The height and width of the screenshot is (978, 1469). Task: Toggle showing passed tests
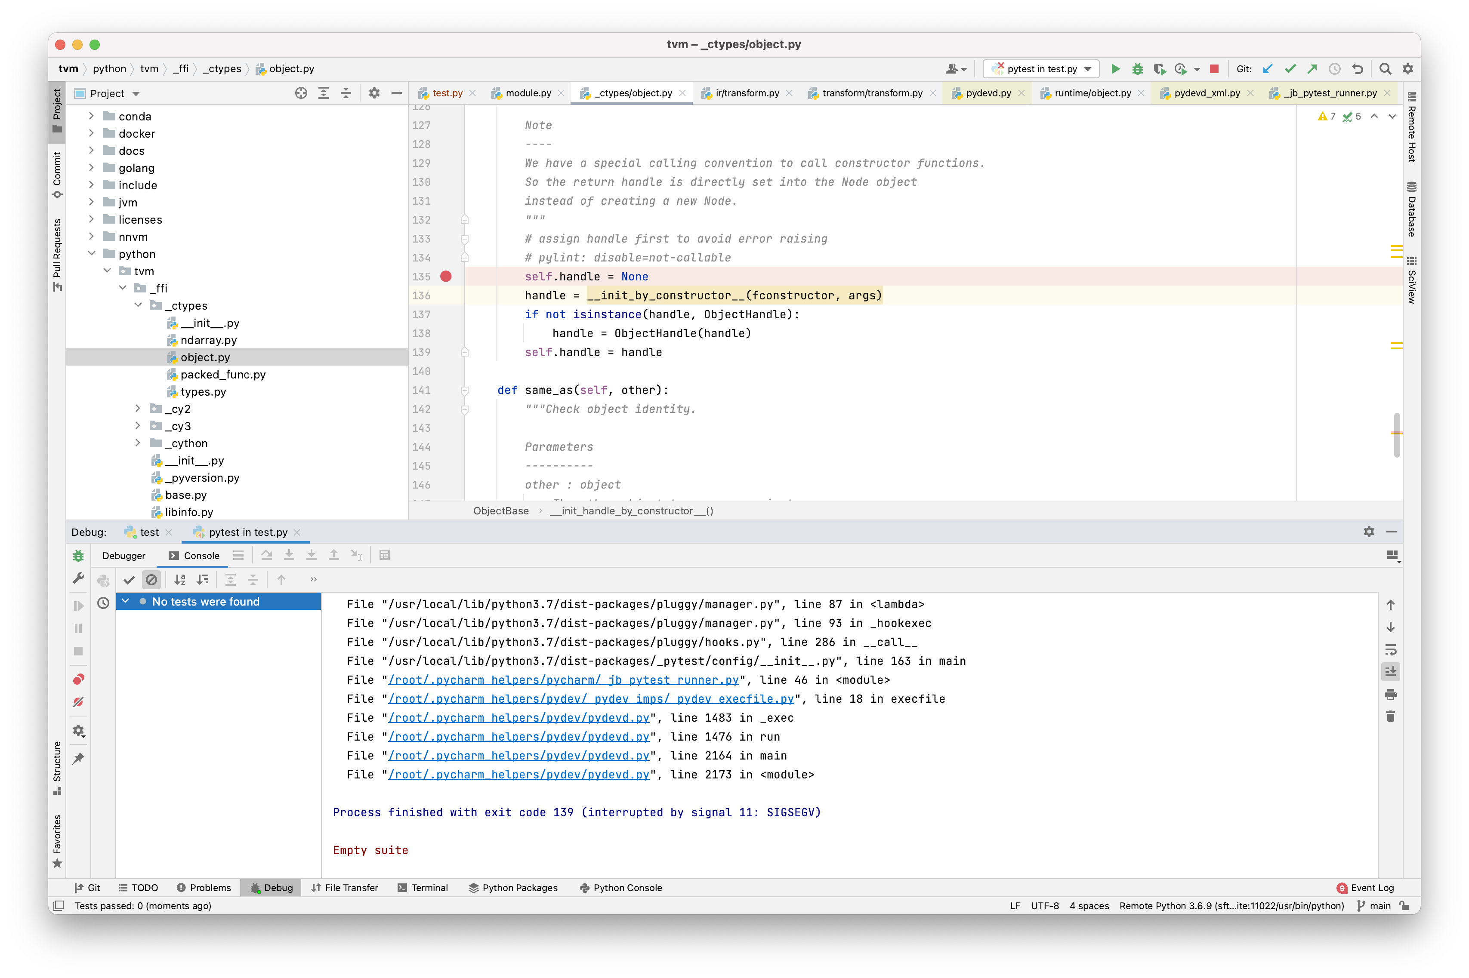(x=129, y=579)
